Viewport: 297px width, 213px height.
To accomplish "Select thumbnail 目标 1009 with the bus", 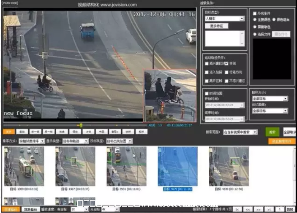I will tap(24, 166).
